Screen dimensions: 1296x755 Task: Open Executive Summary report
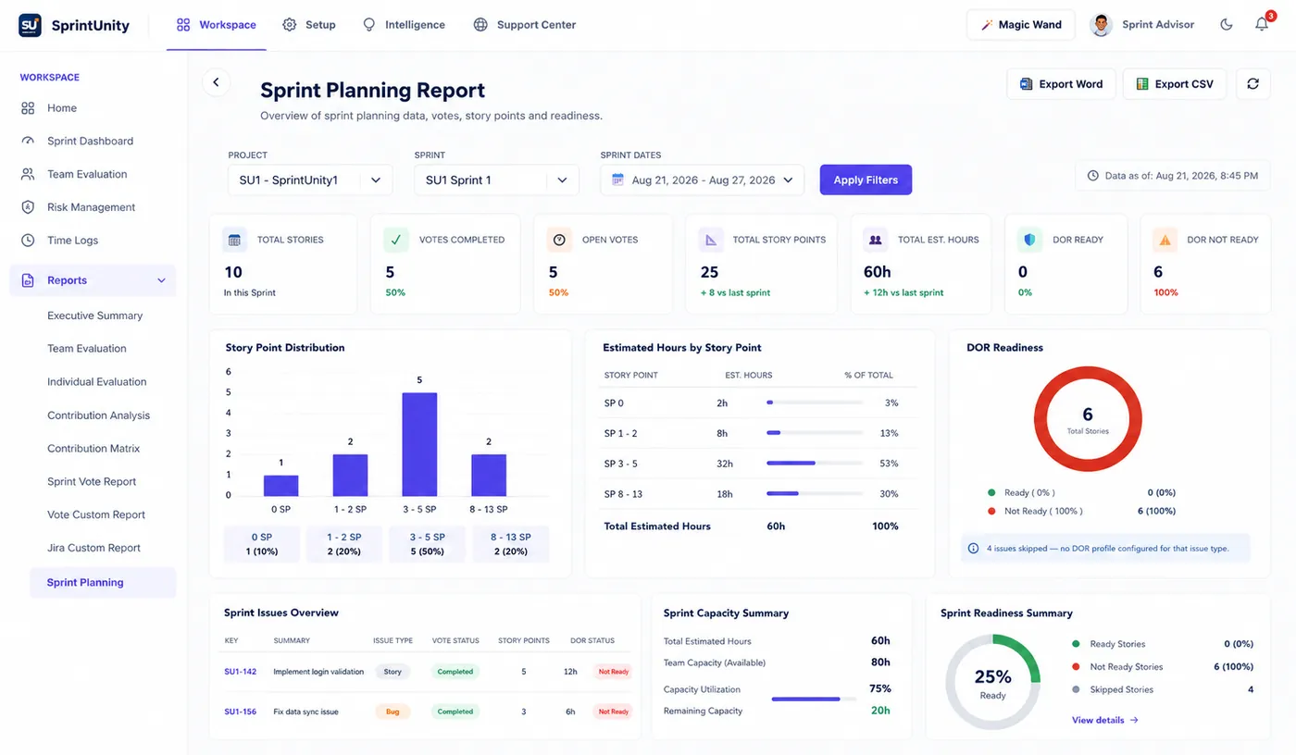95,316
